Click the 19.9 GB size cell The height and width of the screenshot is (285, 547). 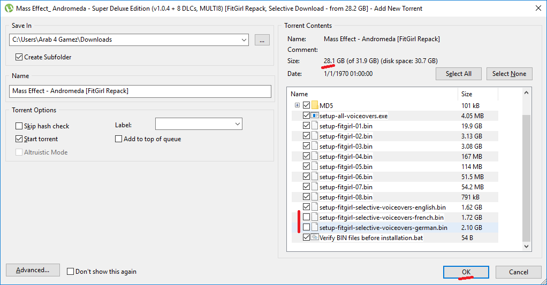click(x=472, y=126)
